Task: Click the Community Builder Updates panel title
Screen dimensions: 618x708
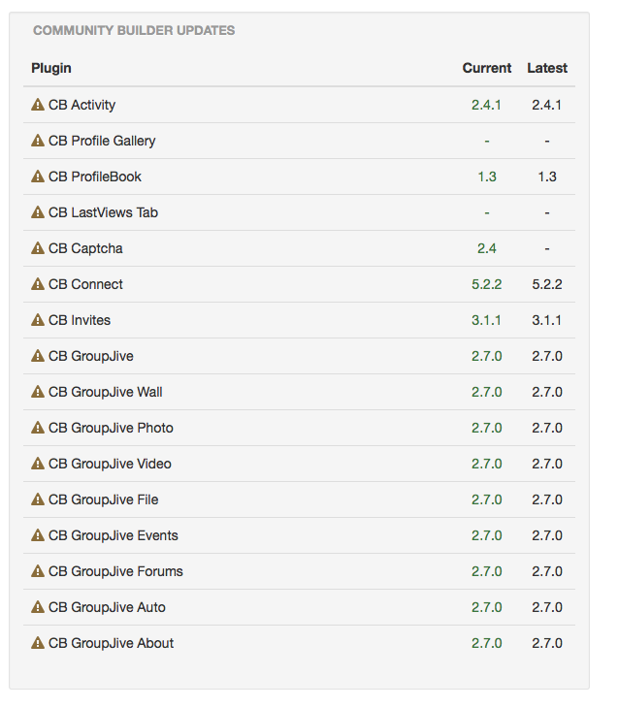Action: [134, 30]
